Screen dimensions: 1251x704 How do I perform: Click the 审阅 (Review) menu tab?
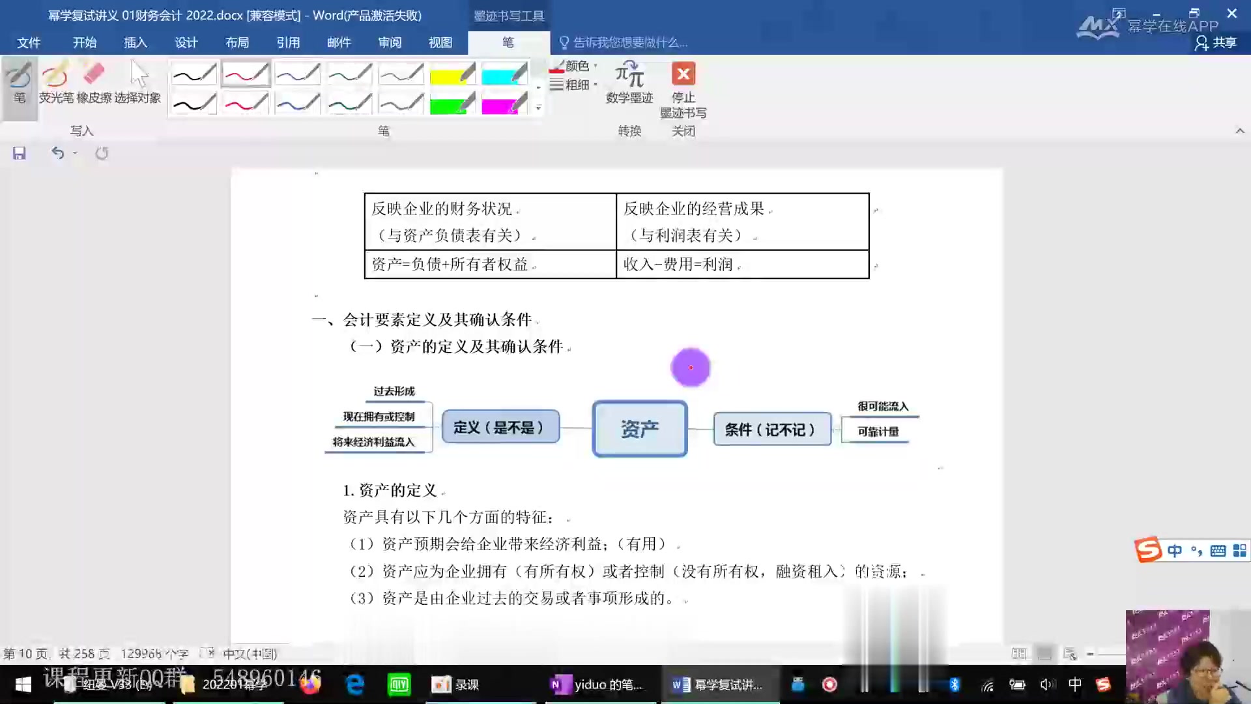coord(389,42)
